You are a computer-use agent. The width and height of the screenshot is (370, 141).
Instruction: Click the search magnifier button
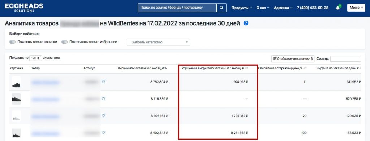[221, 8]
